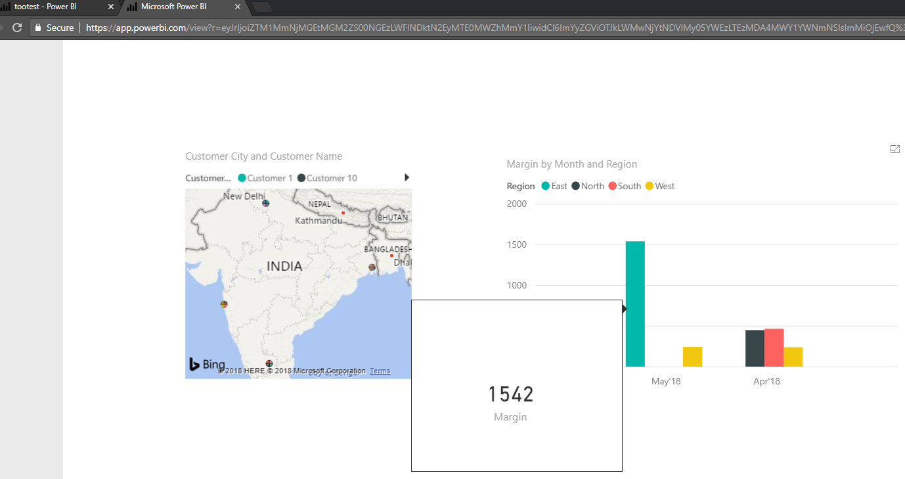This screenshot has width=905, height=479.
Task: Click the Customer 10 legend swatch
Action: (x=301, y=178)
